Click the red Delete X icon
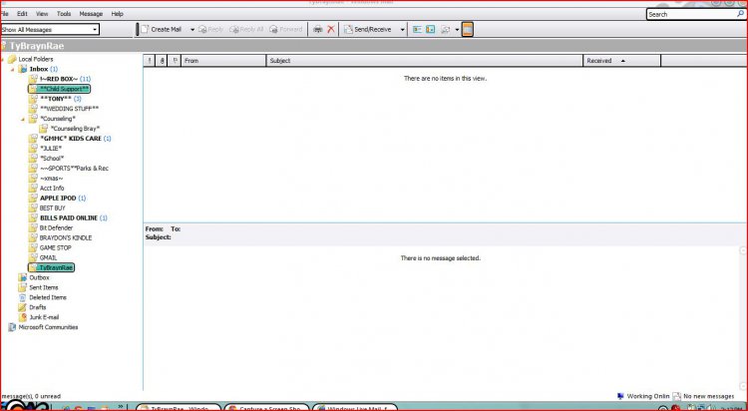748x411 pixels. click(331, 30)
